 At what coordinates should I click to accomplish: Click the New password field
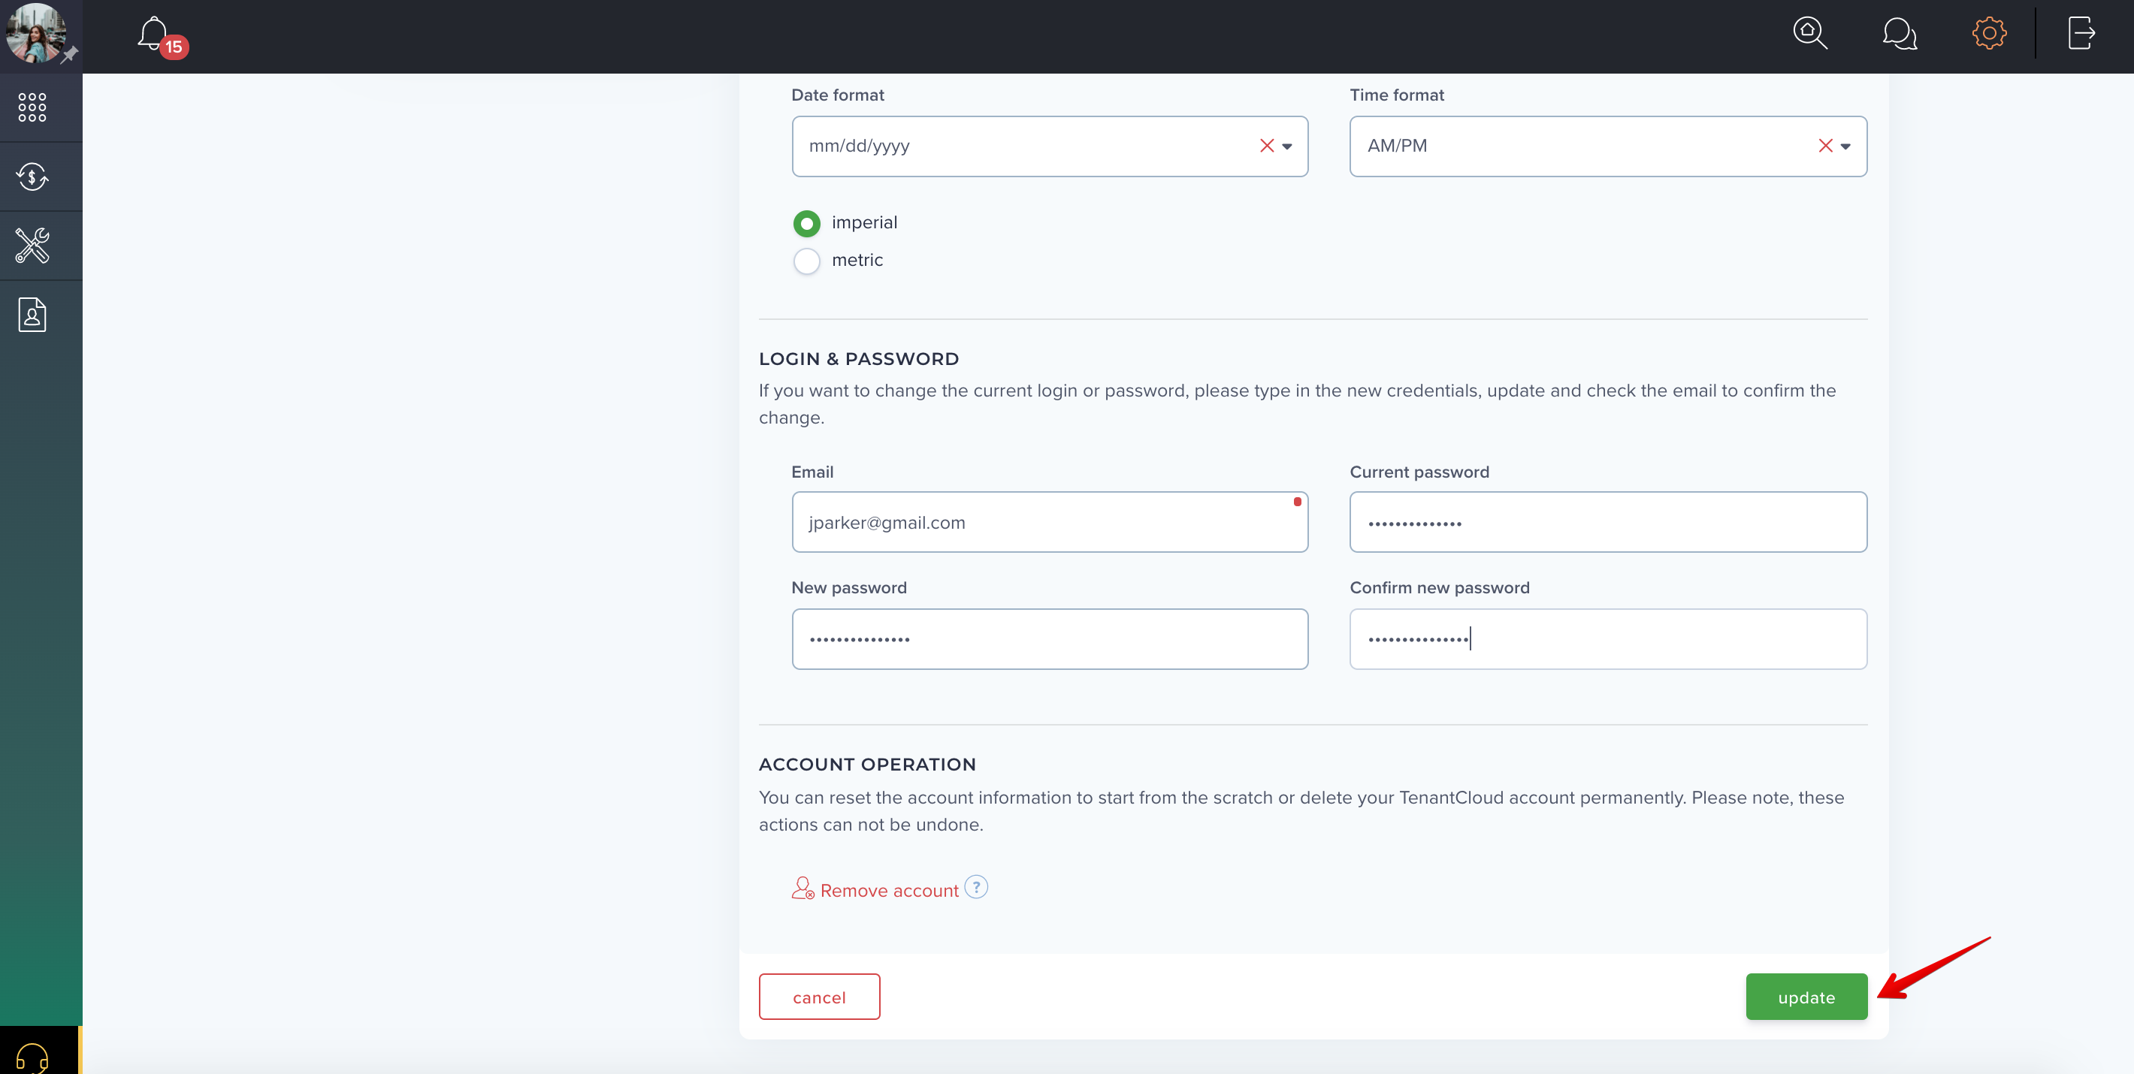[x=1050, y=639]
